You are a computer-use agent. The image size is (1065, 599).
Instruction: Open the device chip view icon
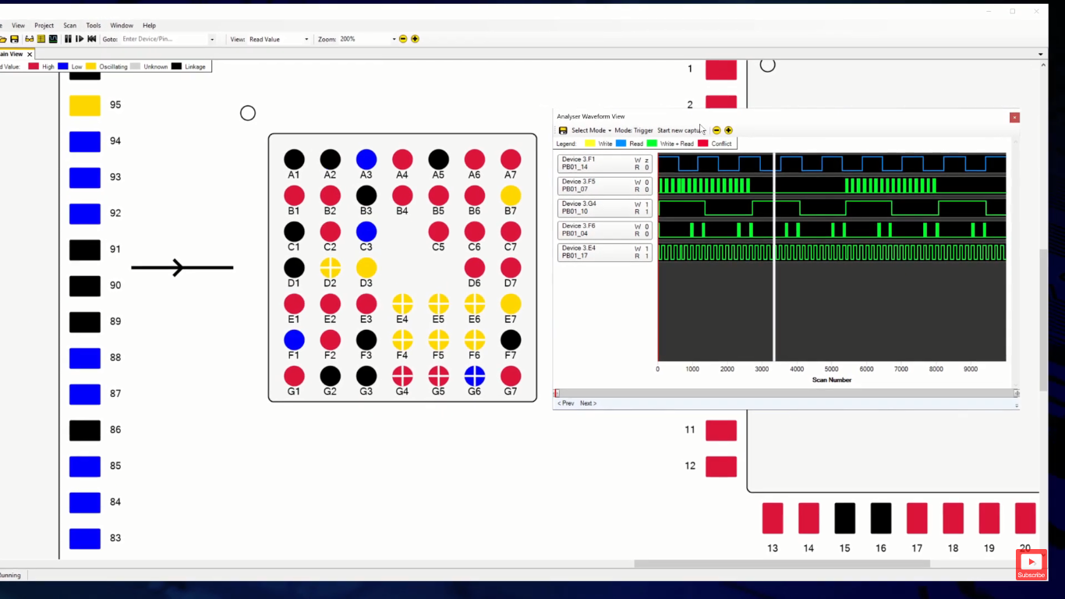pyautogui.click(x=41, y=39)
